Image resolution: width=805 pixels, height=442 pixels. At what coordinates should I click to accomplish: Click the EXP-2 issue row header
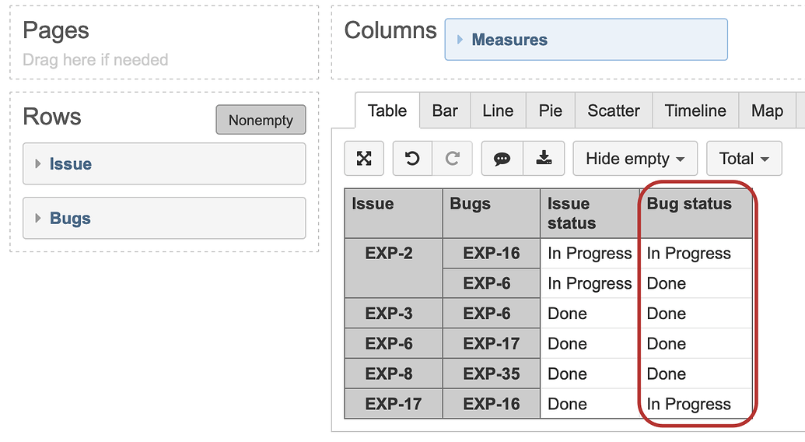[390, 254]
